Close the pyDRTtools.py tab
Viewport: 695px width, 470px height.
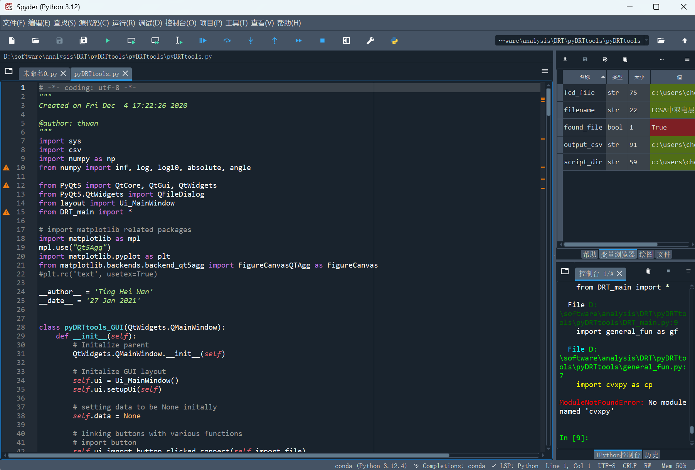125,73
